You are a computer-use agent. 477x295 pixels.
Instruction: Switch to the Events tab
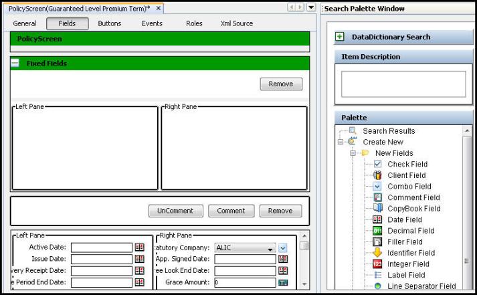(x=152, y=23)
